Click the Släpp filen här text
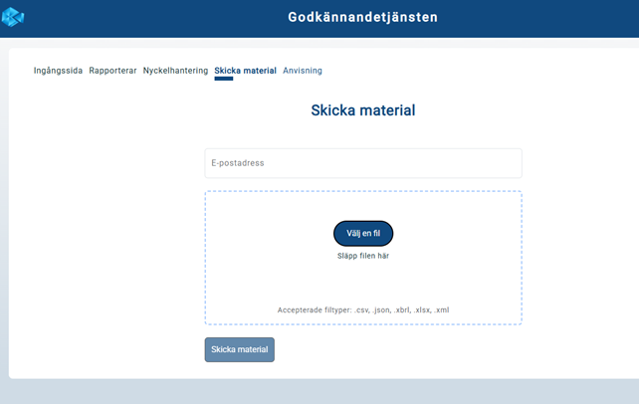The height and width of the screenshot is (404, 639). pyautogui.click(x=363, y=256)
